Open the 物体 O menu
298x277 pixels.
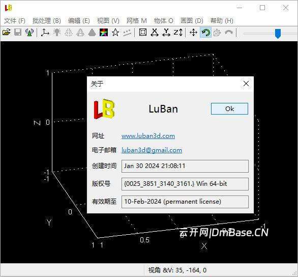click(163, 20)
